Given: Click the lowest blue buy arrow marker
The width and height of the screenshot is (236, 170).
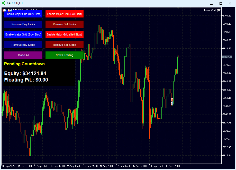Looking at the screenshot, I should pyautogui.click(x=172, y=104).
